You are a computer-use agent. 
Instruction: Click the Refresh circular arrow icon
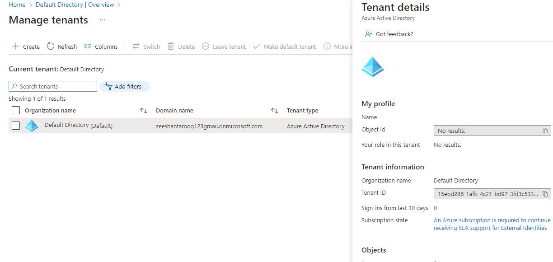51,46
